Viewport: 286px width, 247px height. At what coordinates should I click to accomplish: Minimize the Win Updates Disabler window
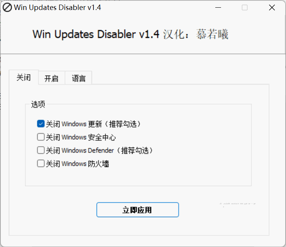coord(218,8)
